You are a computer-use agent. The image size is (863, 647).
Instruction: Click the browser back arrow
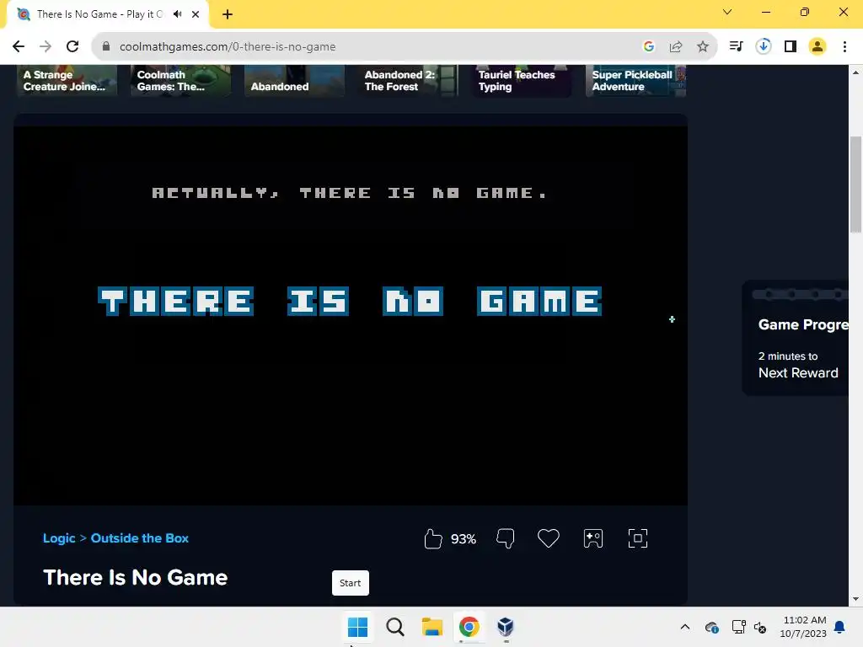pyautogui.click(x=19, y=47)
